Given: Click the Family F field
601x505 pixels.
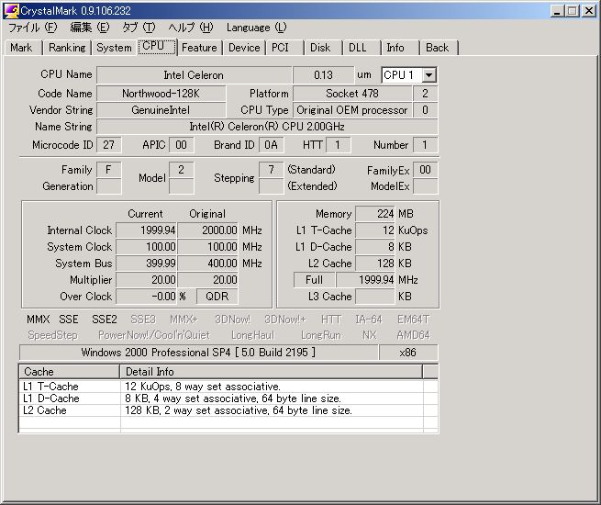Looking at the screenshot, I should pos(109,170).
